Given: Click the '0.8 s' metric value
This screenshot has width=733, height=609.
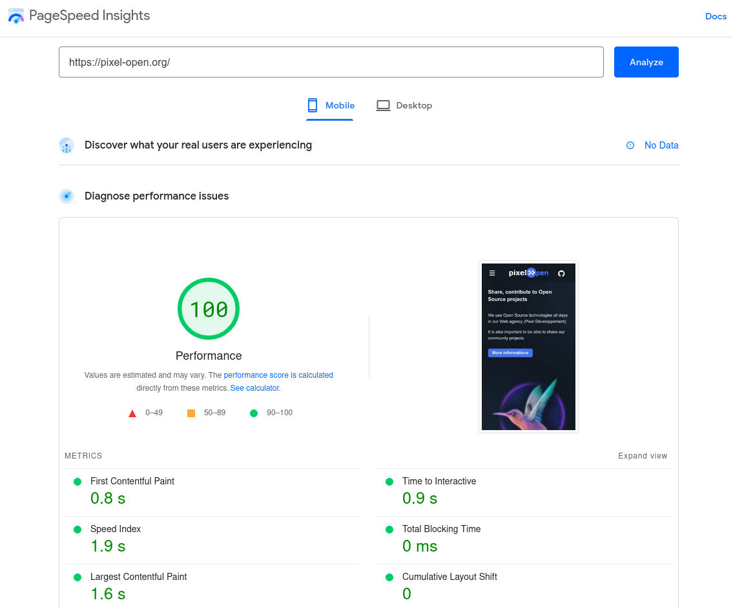Looking at the screenshot, I should (x=108, y=498).
